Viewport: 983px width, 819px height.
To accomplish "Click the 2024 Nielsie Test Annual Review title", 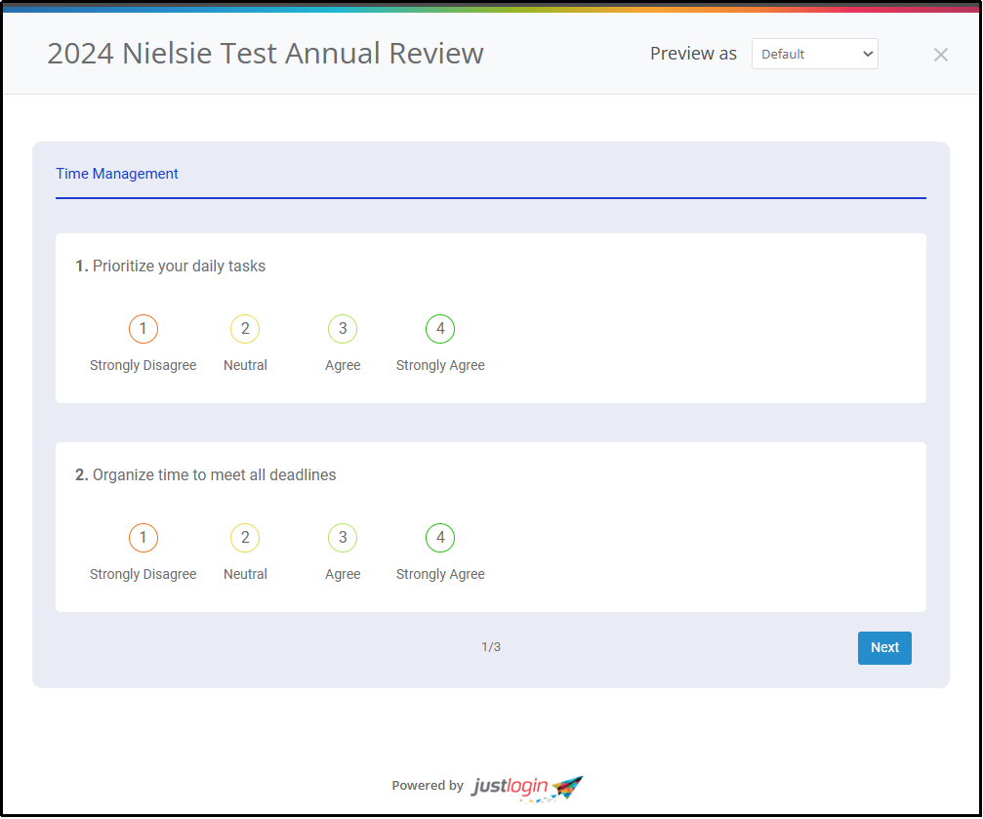I will pos(266,54).
